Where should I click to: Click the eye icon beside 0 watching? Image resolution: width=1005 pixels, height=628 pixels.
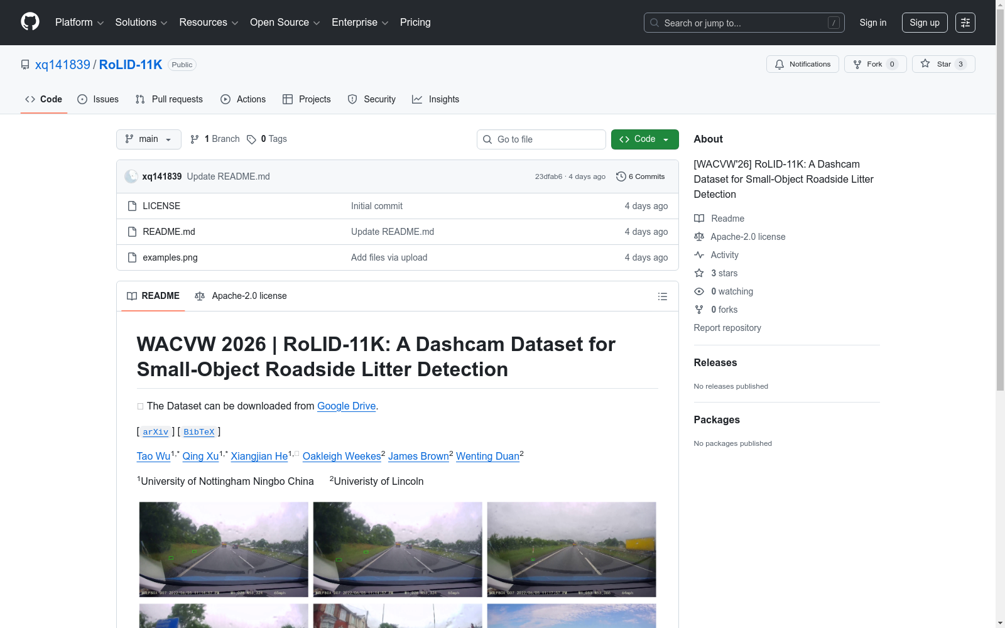[x=699, y=291]
